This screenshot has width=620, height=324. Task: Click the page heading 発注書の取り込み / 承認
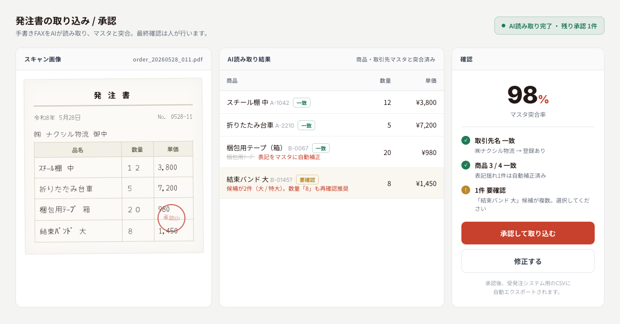(66, 21)
